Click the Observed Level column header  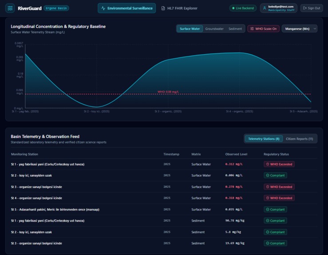point(236,154)
